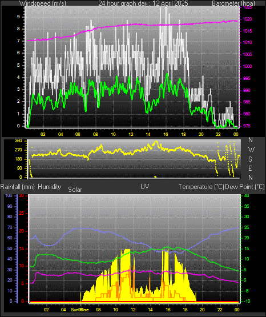This screenshot has width=266, height=317.
Task: Click the 1020 barometer scale value
Action: tap(247, 19)
